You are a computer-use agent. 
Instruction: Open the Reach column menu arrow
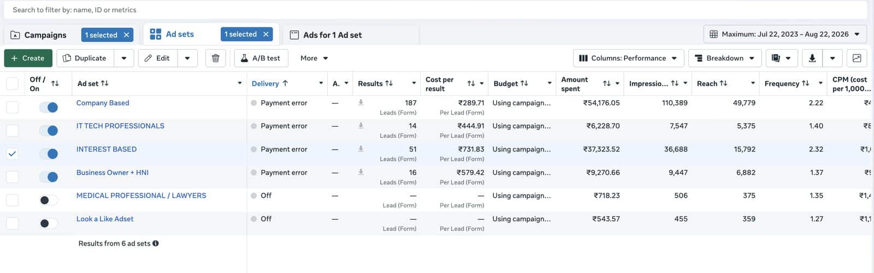click(753, 83)
